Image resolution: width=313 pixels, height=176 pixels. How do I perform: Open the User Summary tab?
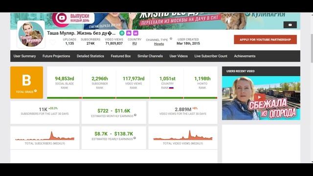point(24,56)
